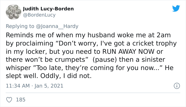Open the circled info icon
Screen dimensions: 186x107
pyautogui.click(x=177, y=86)
